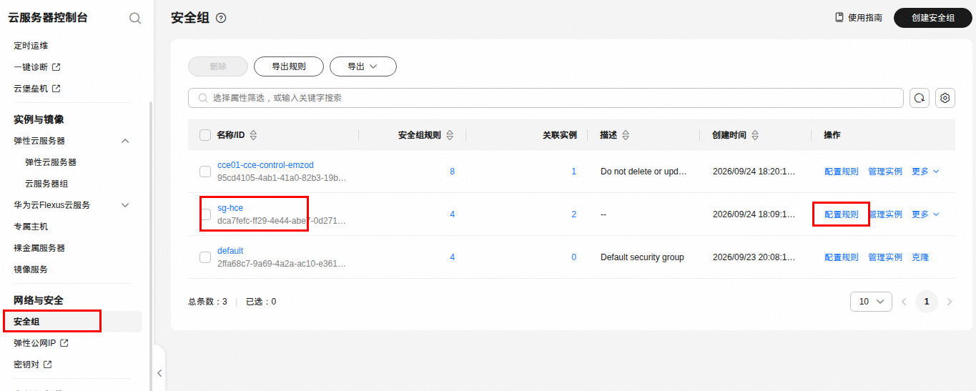Viewport: 976px width, 391px height.
Task: Sort by the 描述 column sort icon
Action: click(x=626, y=135)
